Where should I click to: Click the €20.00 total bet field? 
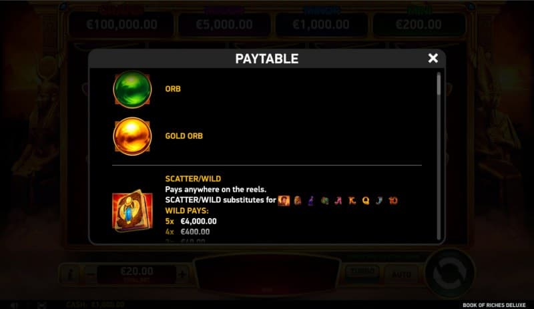point(137,274)
